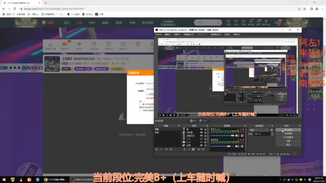This screenshot has height=183, width=326.
Task: Remove the source with the sources minus icon
Action: [189, 149]
